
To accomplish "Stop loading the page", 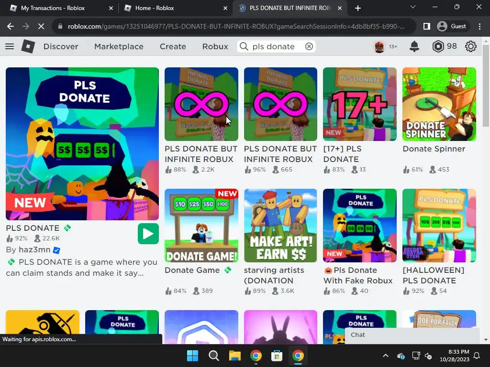I will (41, 27).
